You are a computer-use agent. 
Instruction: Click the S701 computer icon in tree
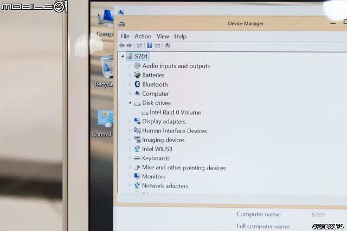[130, 56]
